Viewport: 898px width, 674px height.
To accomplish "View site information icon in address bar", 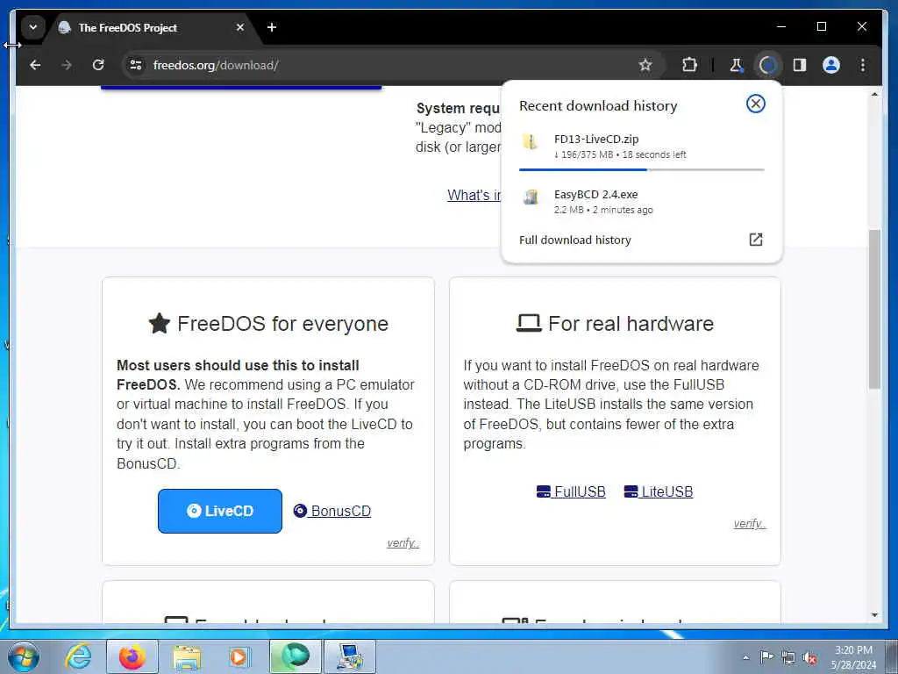I will (x=136, y=65).
